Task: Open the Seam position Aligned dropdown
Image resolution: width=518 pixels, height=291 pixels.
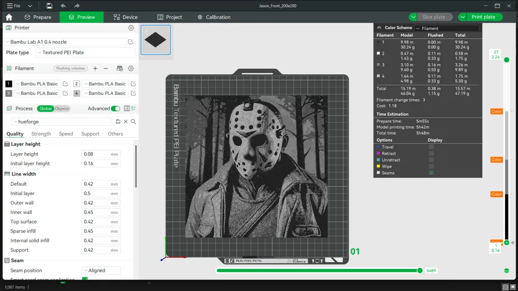Action: 101,270
